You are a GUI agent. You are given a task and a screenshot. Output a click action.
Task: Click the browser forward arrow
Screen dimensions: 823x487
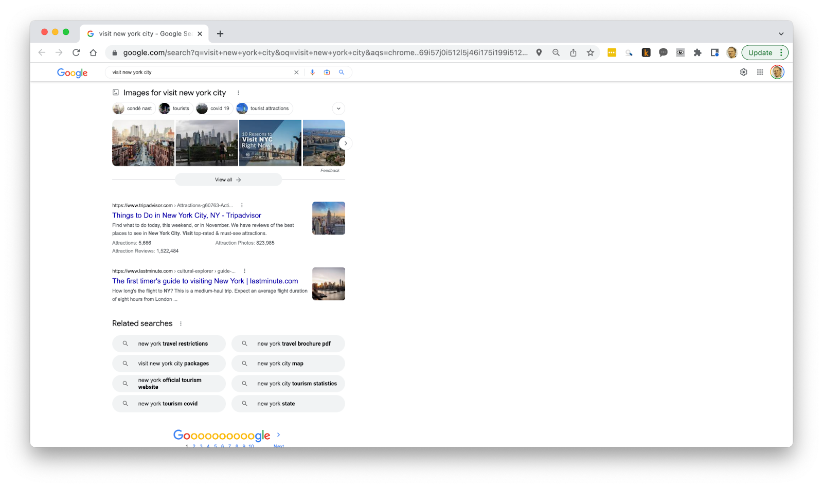(x=59, y=52)
